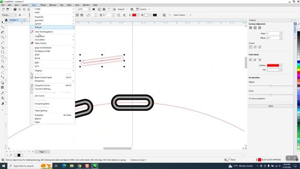Click the Contour docker side tab icon

coord(295,24)
